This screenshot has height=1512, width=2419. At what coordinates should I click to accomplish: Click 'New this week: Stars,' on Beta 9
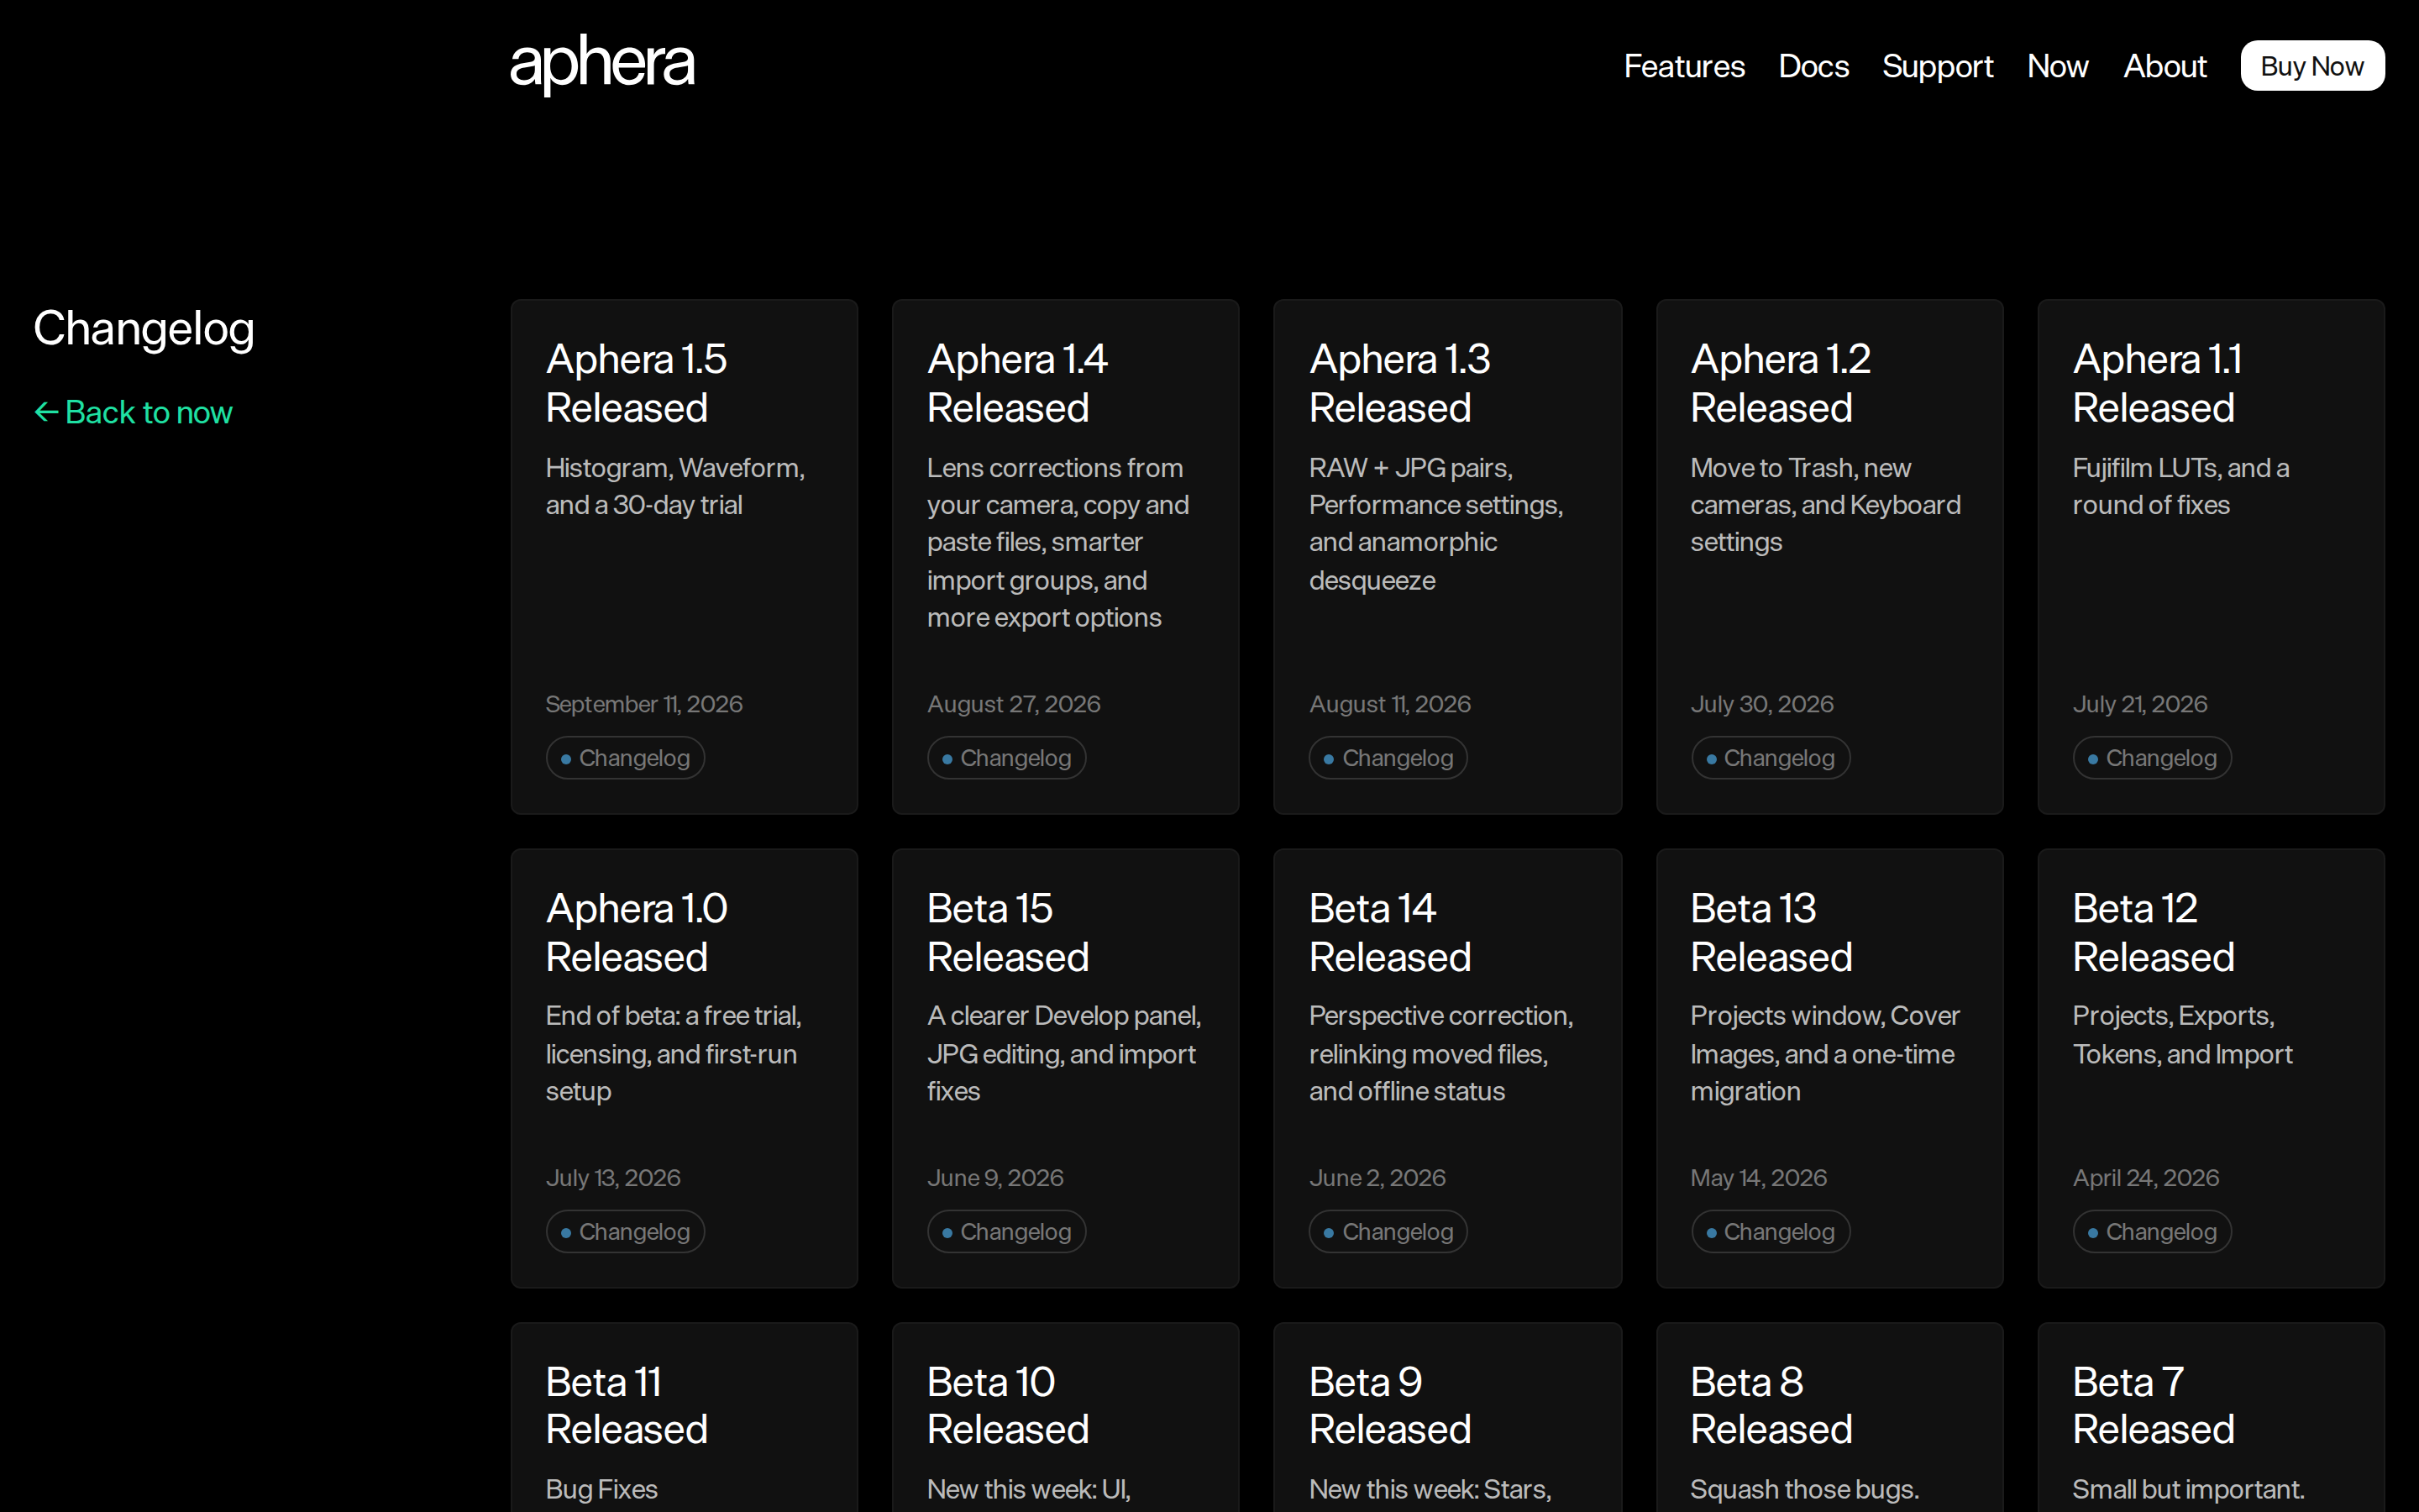(1430, 1489)
